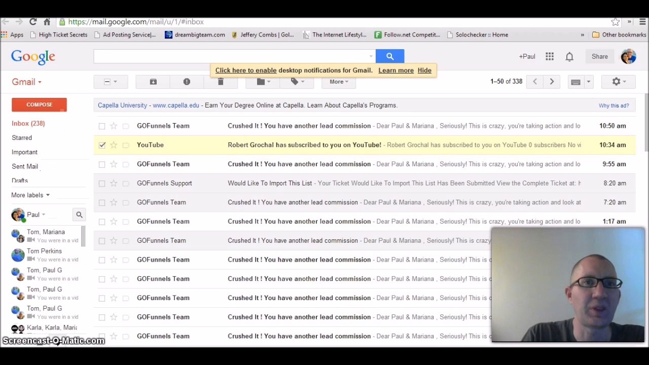649x365 pixels.
Task: Click the blue search magnifier button
Action: click(x=390, y=56)
